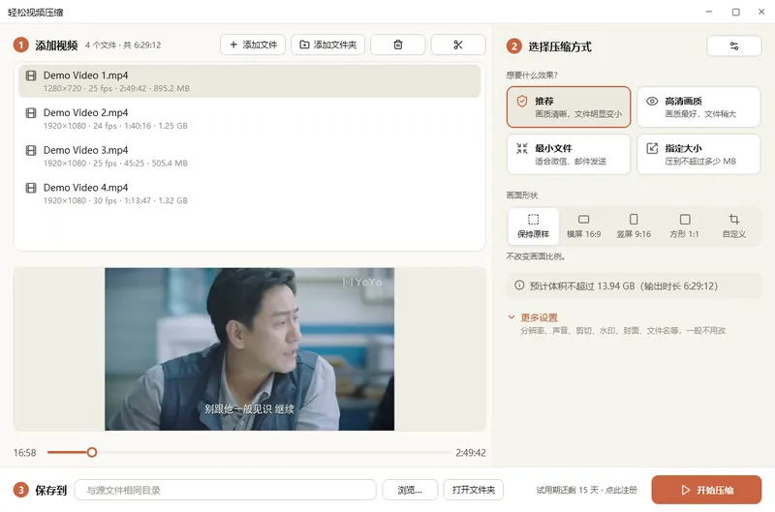Select 自定义 crop shape option
Viewport: 775px width, 512px height.
[x=734, y=226]
